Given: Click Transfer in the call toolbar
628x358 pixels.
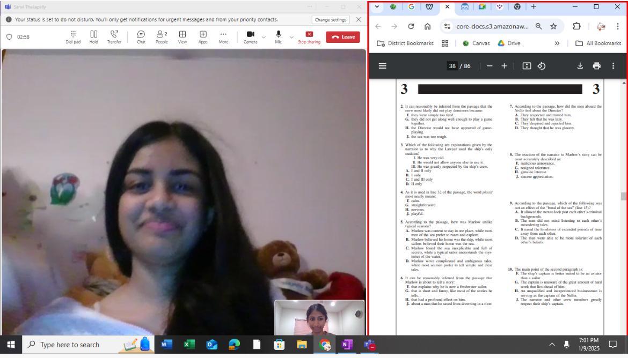Looking at the screenshot, I should tap(114, 37).
